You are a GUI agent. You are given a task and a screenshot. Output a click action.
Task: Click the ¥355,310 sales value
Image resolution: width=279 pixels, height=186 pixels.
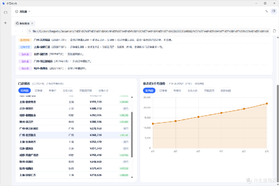pos(96,102)
